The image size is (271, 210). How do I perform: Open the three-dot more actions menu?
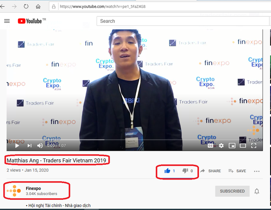coord(257,171)
